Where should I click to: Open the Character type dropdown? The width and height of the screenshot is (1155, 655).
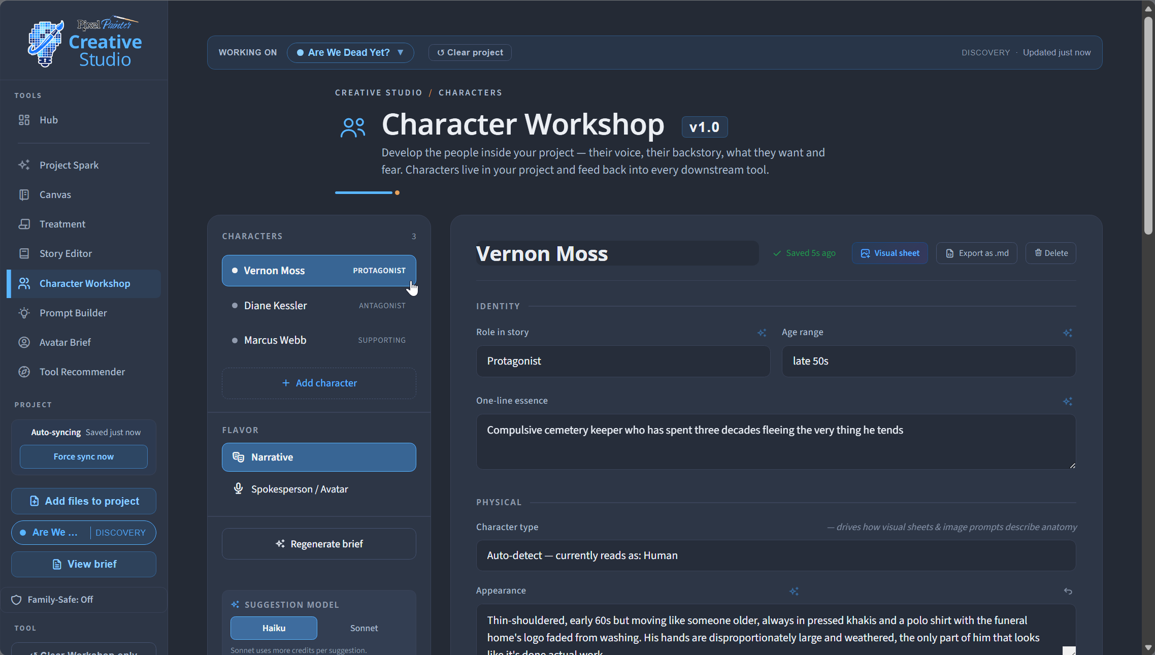(776, 555)
